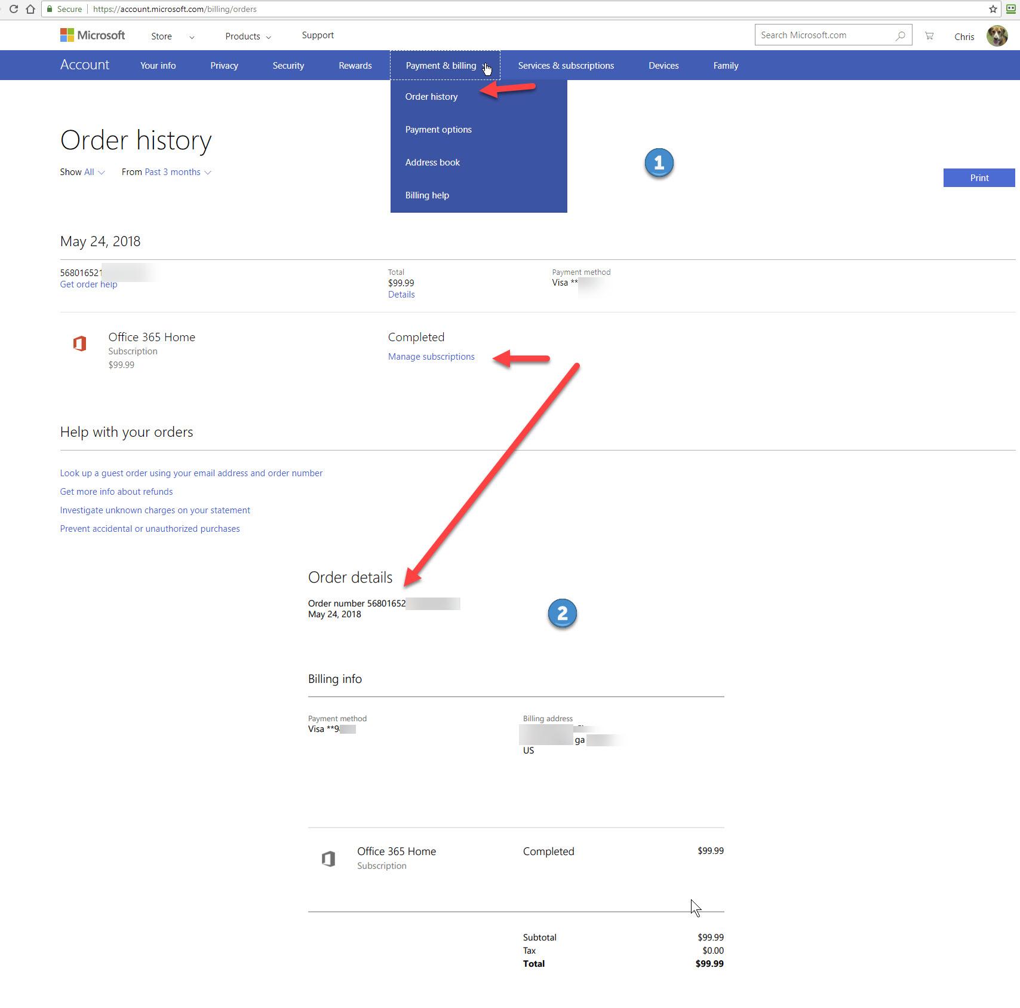Open the Devices navigation tab
The image size is (1020, 1008).
pyautogui.click(x=663, y=65)
